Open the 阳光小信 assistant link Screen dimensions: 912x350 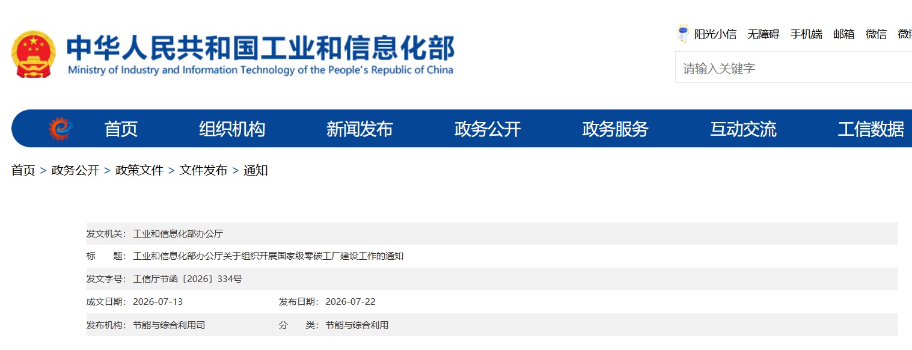(x=715, y=34)
